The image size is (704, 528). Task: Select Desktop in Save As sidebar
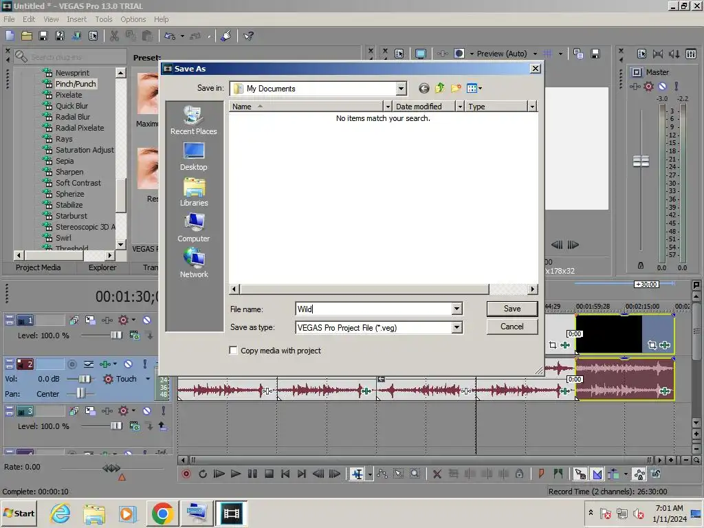pyautogui.click(x=193, y=157)
